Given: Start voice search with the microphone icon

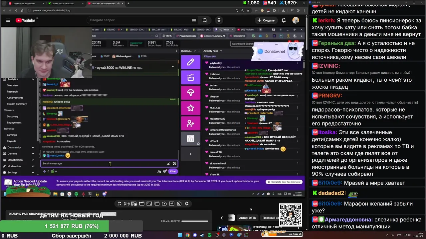Looking at the screenshot, I should tap(219, 20).
